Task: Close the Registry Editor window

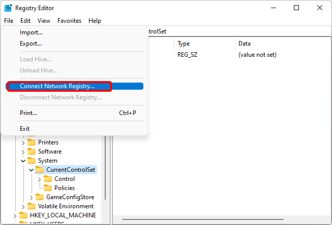Action: pyautogui.click(x=320, y=8)
